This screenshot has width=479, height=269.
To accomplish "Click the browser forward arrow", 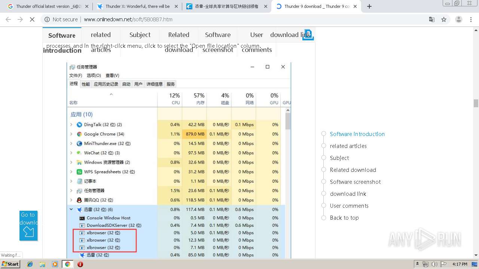I will tap(20, 19).
